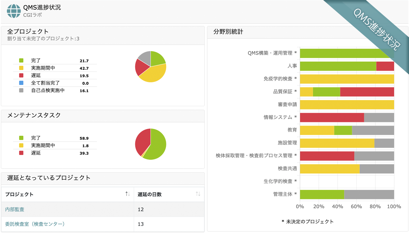Click the 免疫学的検査 yellow bar

347,79
